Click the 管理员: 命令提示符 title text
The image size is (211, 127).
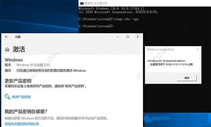point(96,3)
